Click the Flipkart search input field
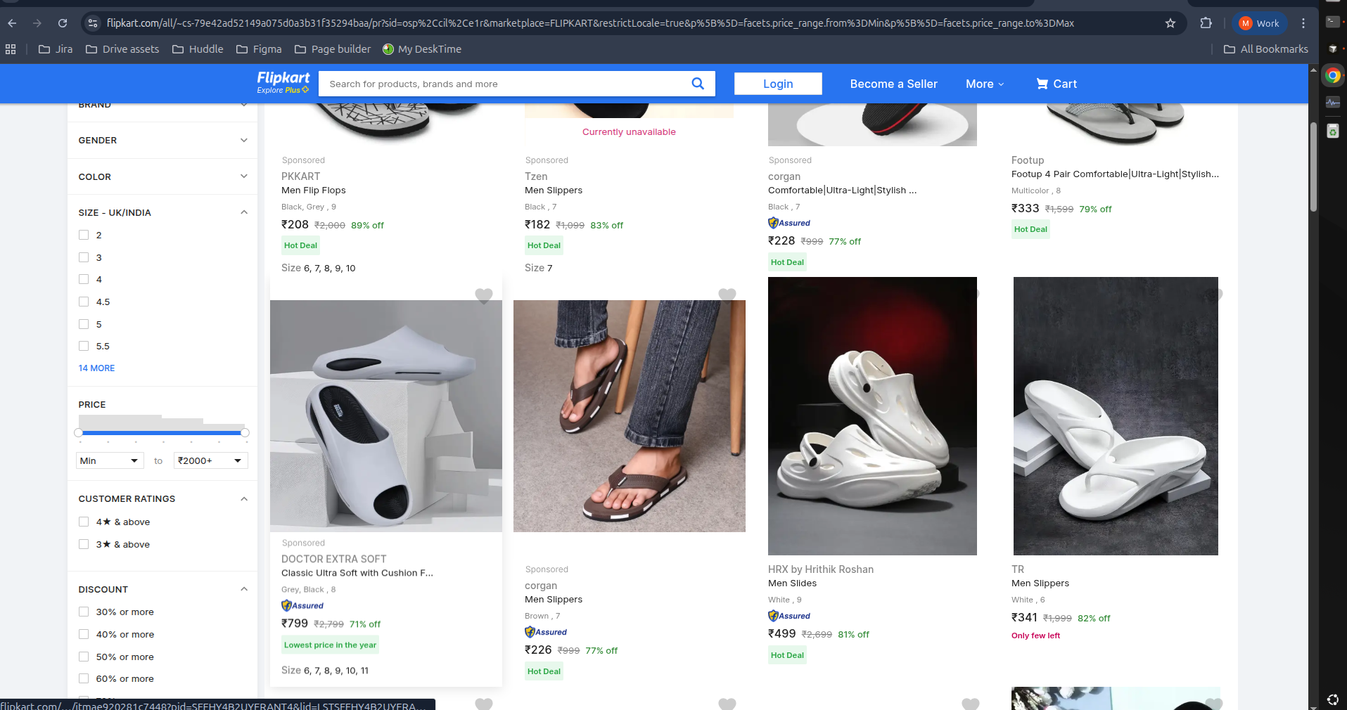This screenshot has height=710, width=1347. [x=505, y=84]
